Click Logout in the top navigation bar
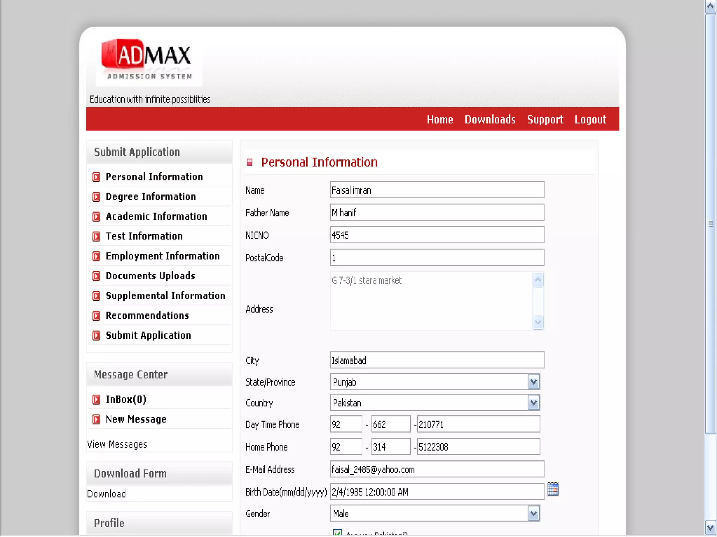 (x=590, y=120)
